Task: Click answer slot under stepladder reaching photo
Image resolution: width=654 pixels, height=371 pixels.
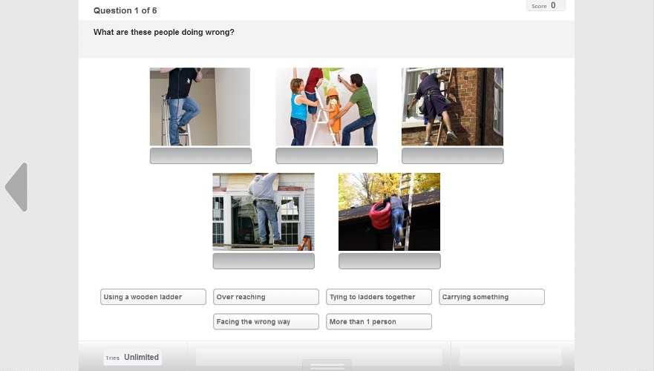Action: coord(200,156)
